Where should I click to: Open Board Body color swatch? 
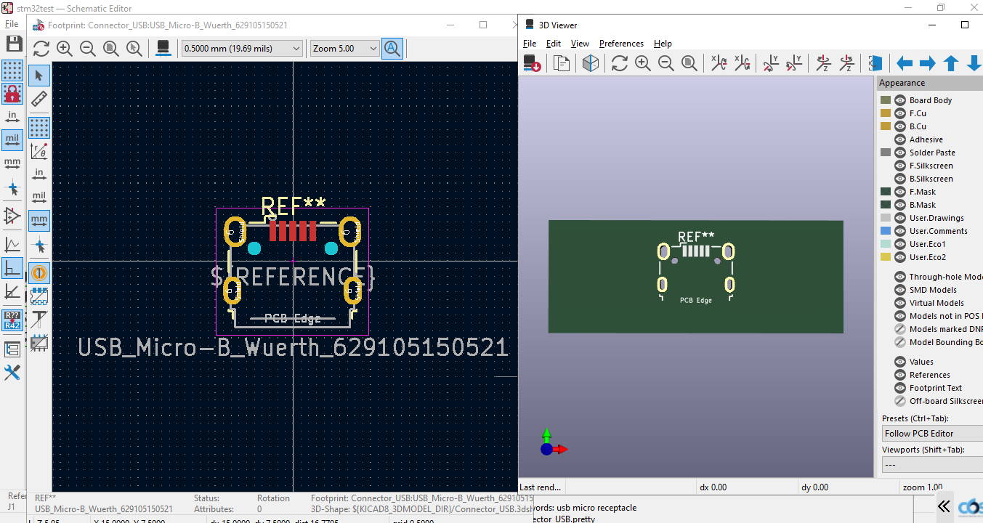[x=886, y=100]
